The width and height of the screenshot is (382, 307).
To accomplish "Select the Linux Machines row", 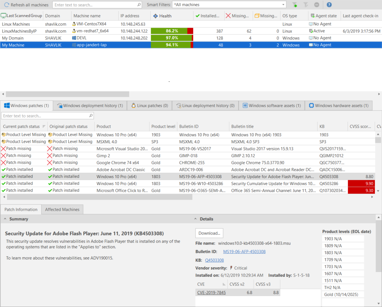I will (x=191, y=24).
